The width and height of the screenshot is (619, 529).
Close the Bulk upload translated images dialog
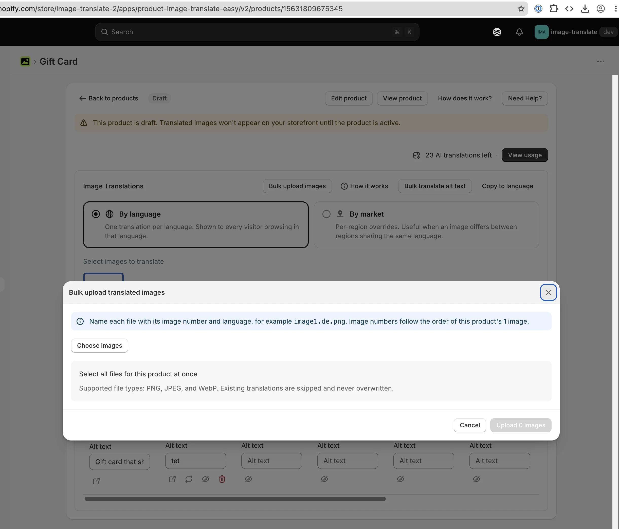pyautogui.click(x=548, y=292)
